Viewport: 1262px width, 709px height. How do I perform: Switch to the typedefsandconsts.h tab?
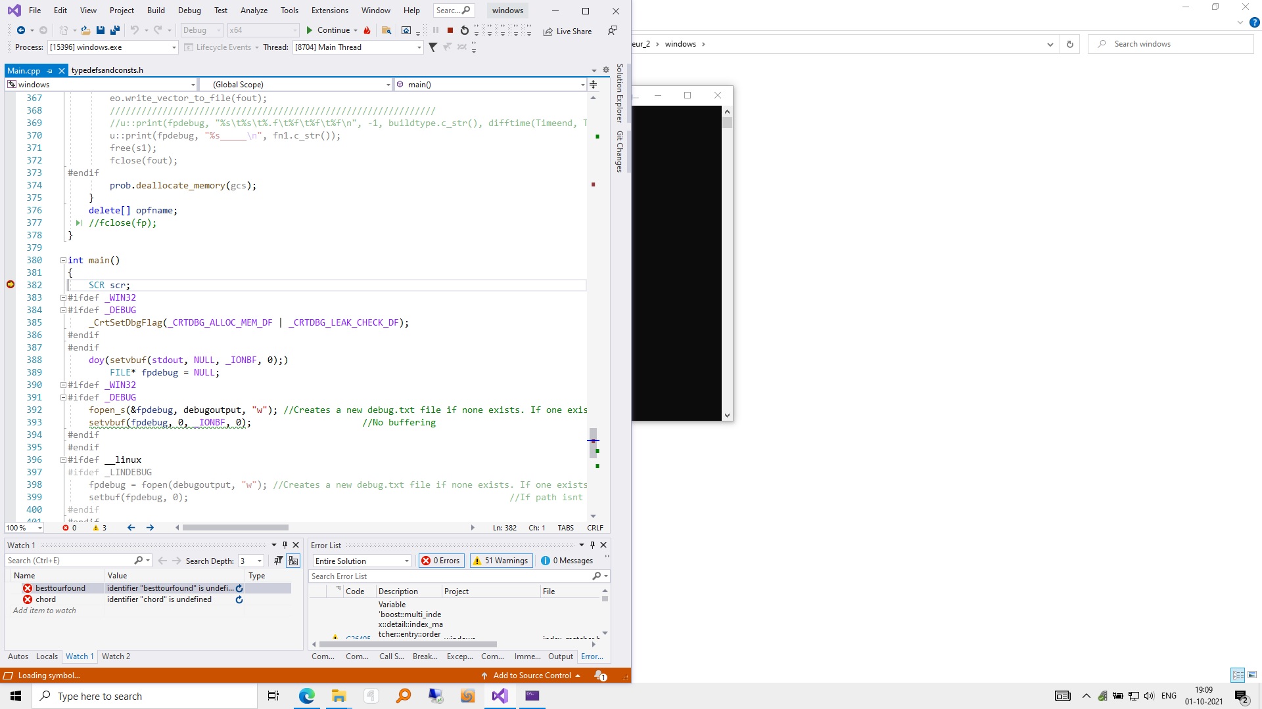[107, 70]
